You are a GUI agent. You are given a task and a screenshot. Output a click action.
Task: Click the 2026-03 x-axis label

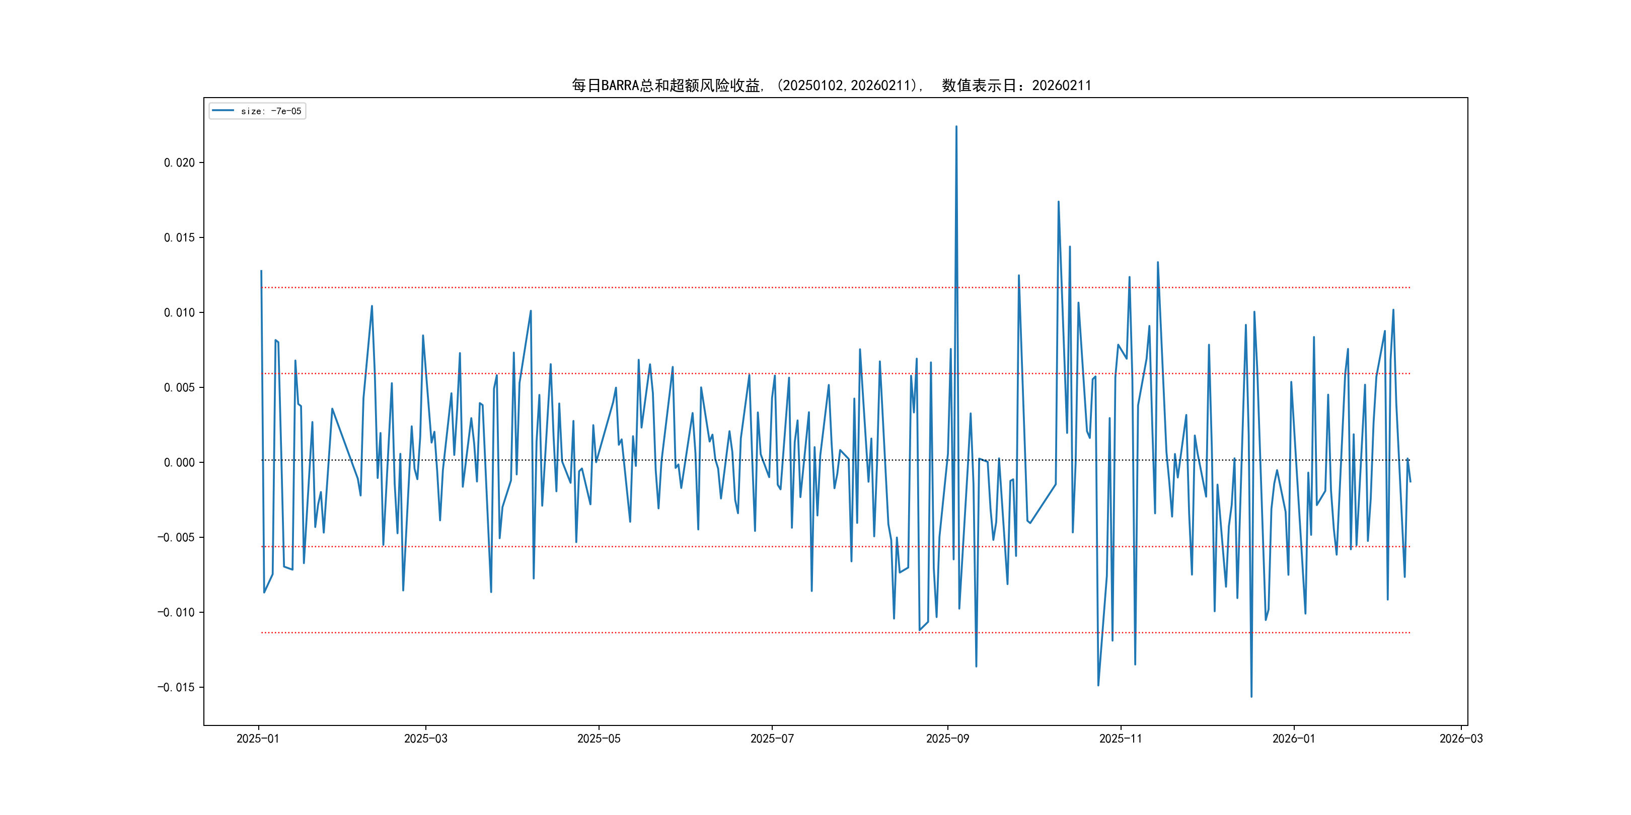(1461, 739)
